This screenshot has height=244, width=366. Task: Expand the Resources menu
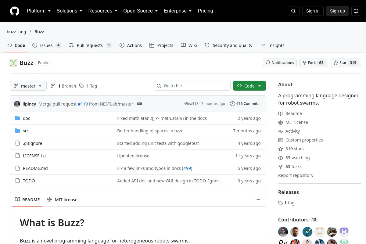tap(103, 11)
